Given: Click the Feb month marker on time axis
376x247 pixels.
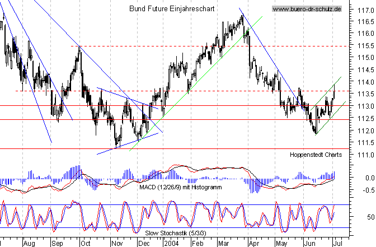Looking at the screenshot, I should click(x=199, y=244).
